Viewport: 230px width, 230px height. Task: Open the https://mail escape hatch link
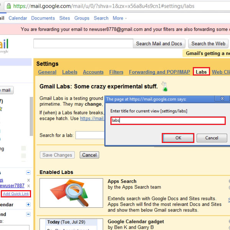pos(92,118)
